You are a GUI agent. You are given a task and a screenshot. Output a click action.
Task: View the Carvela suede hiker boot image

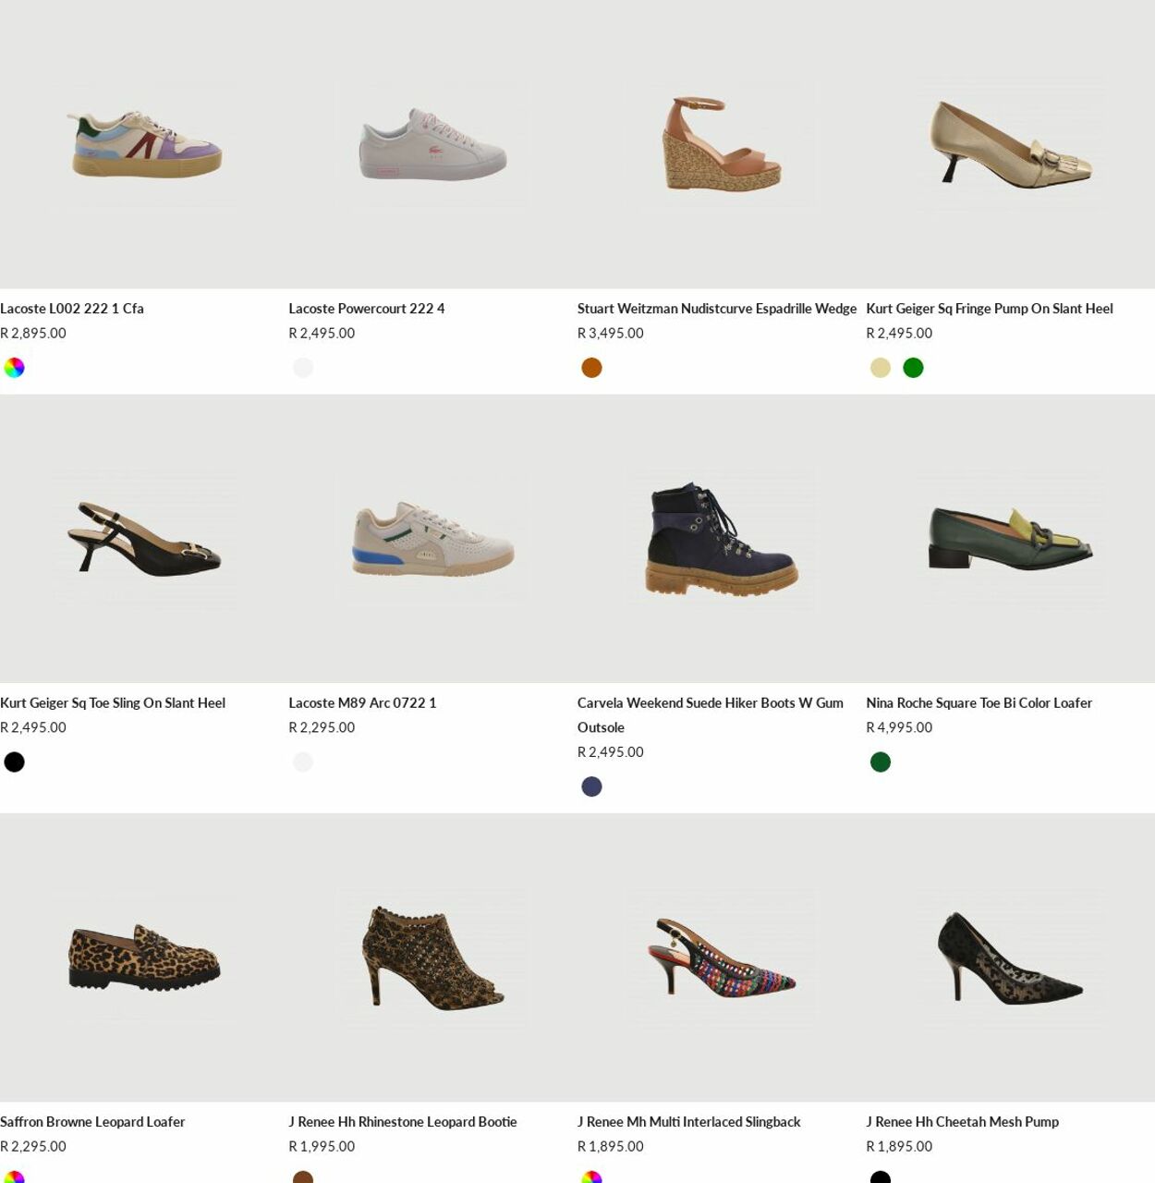point(722,539)
